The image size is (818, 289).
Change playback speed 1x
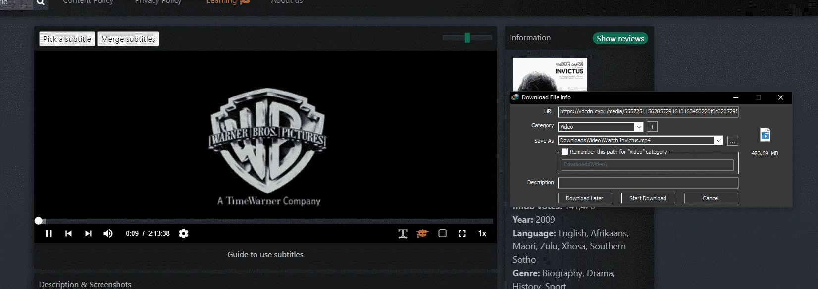click(x=482, y=234)
